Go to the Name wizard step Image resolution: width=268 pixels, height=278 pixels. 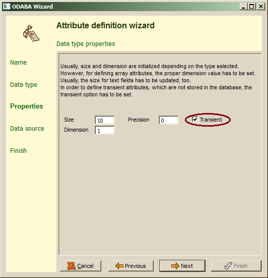[19, 63]
